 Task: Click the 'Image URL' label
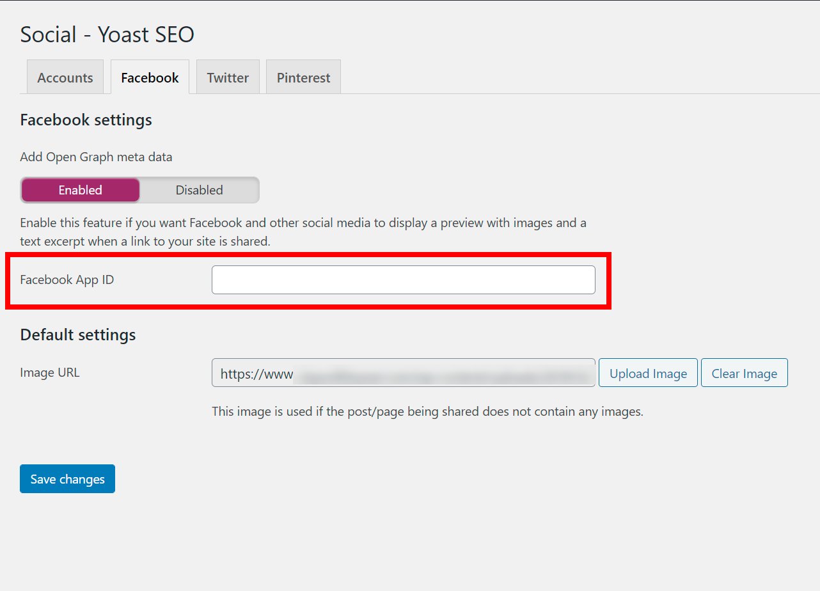(50, 372)
